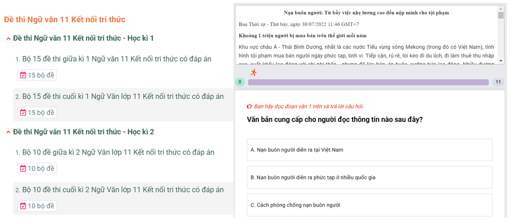
Task: Click the calendar icon under giữa kì 2 exams
Action: [23, 169]
